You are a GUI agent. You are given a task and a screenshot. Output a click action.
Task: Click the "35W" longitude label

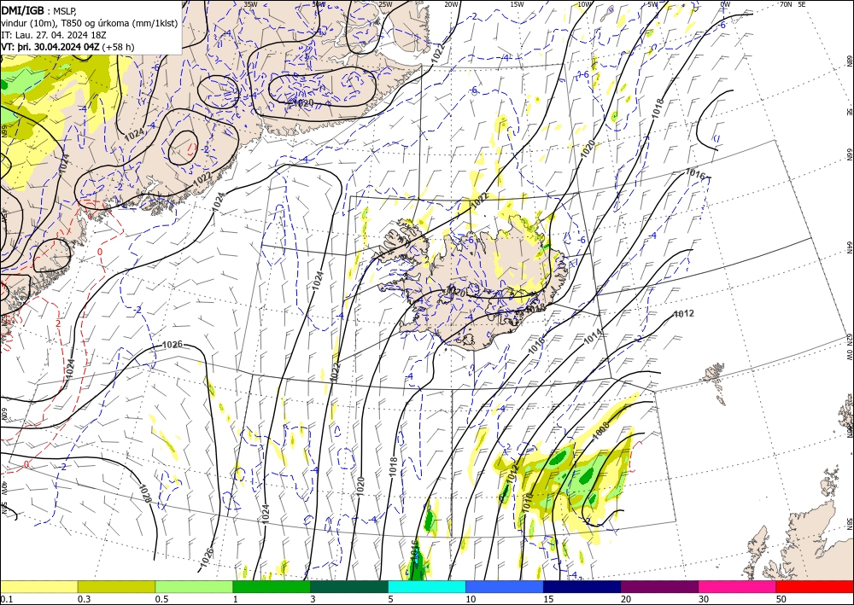coord(250,4)
